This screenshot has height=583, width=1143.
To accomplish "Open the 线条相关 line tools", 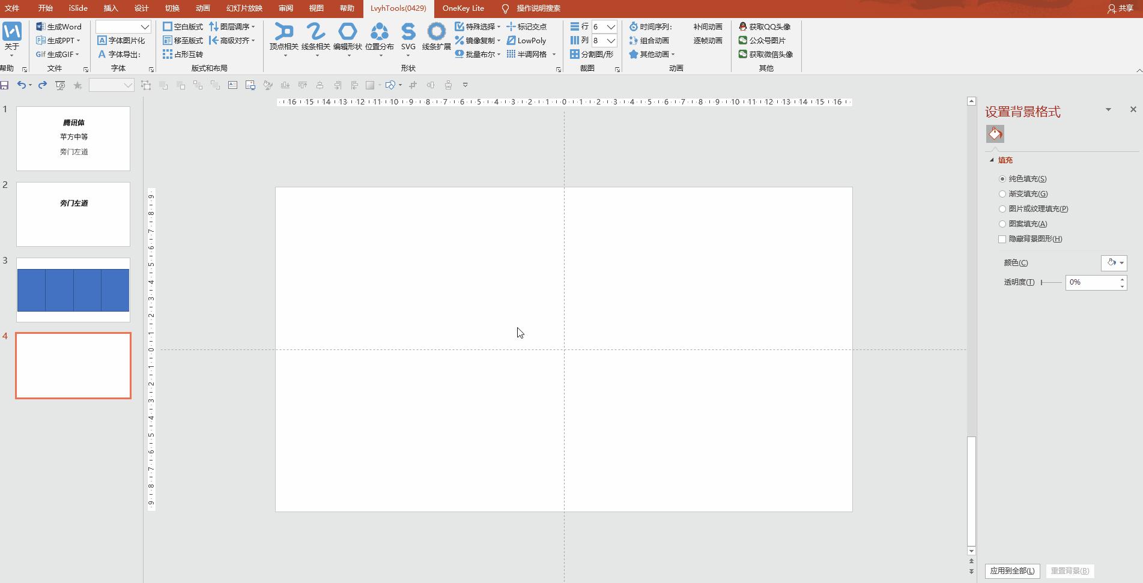I will click(x=315, y=39).
